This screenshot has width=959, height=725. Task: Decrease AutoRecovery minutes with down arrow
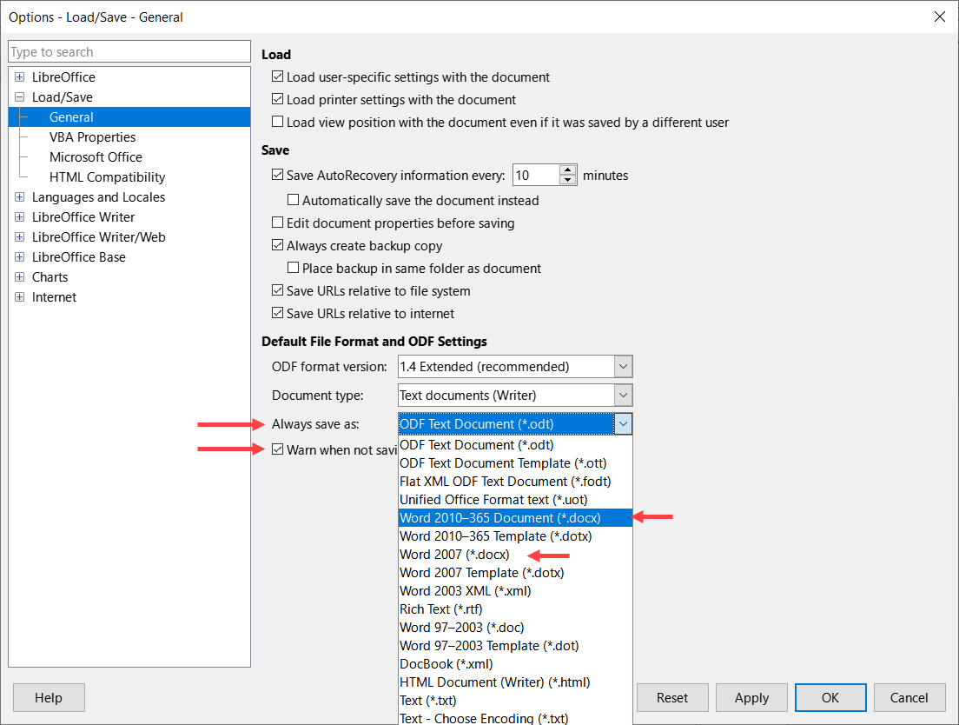coord(567,180)
